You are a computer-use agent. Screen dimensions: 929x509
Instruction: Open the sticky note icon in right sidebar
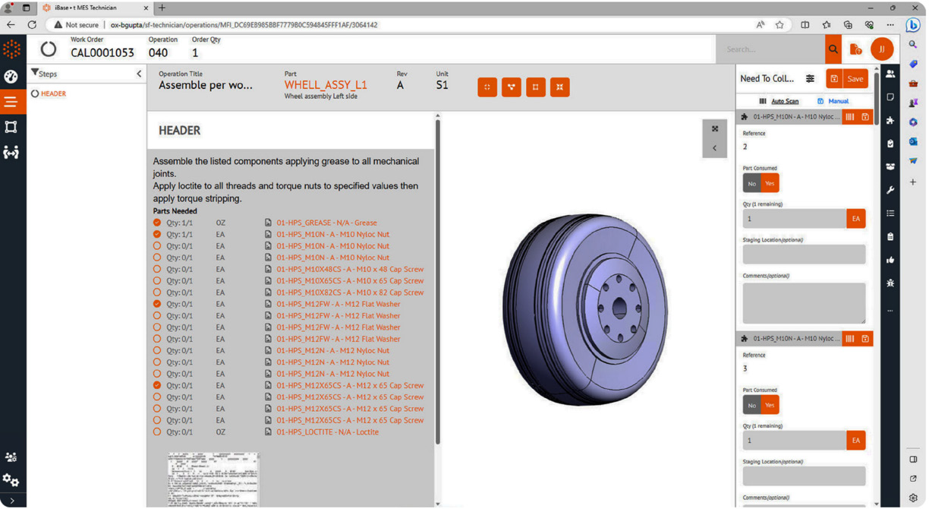(x=890, y=97)
